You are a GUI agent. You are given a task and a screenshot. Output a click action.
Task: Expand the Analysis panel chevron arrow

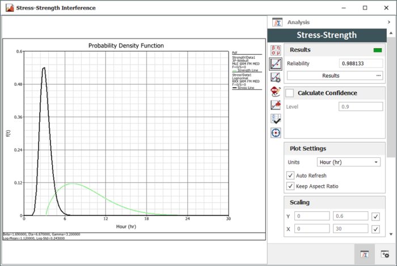[388, 23]
